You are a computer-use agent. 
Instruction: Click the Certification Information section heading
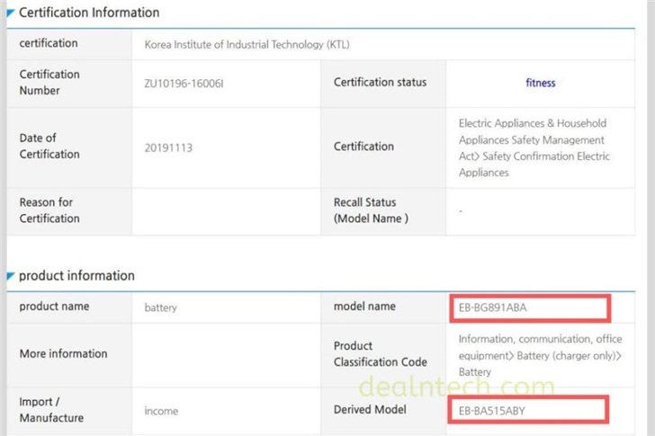(89, 13)
